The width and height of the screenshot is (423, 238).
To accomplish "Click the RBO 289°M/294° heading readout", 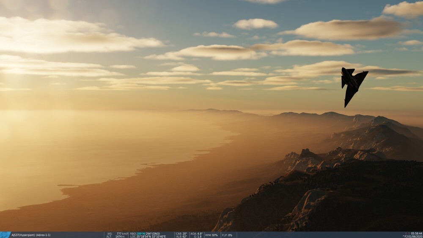I will point(145,234).
